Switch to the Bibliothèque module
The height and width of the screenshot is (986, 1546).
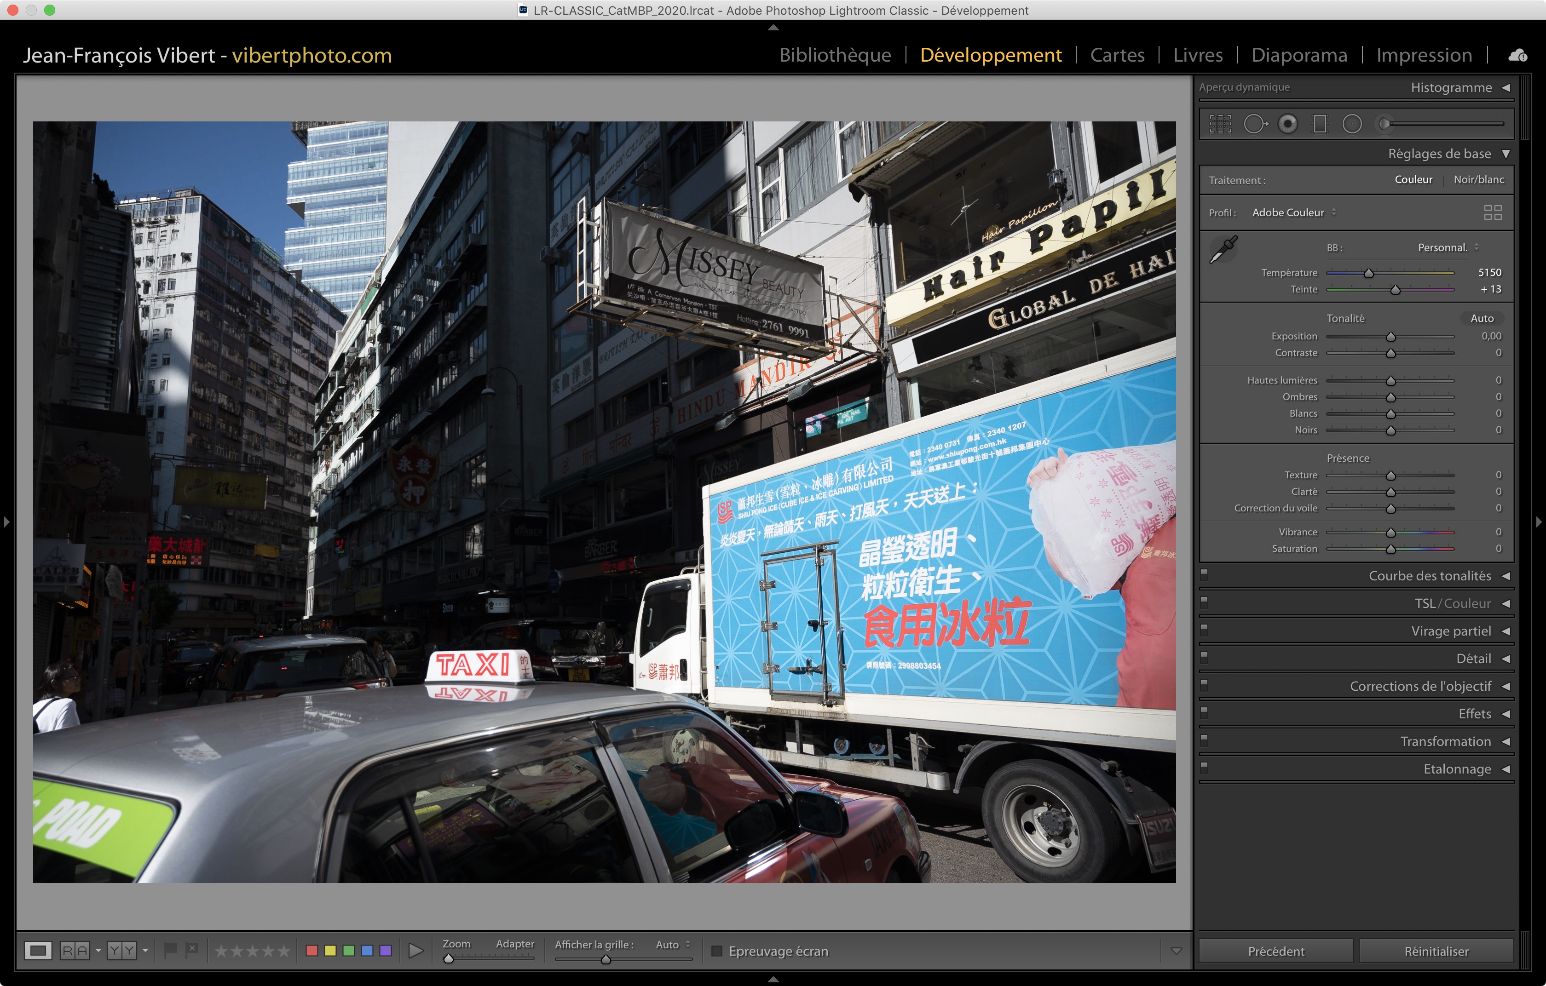click(835, 55)
